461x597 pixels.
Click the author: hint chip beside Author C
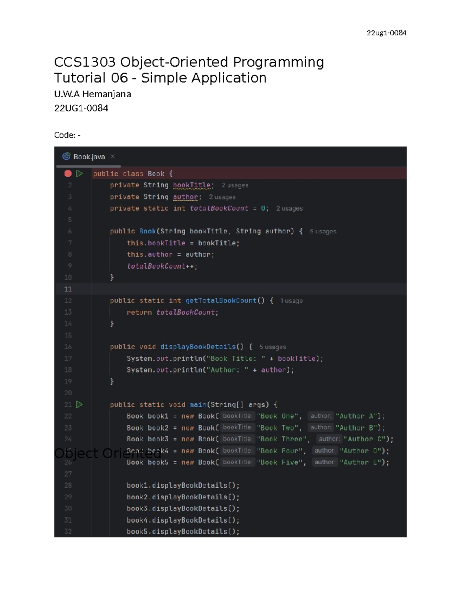pos(329,439)
